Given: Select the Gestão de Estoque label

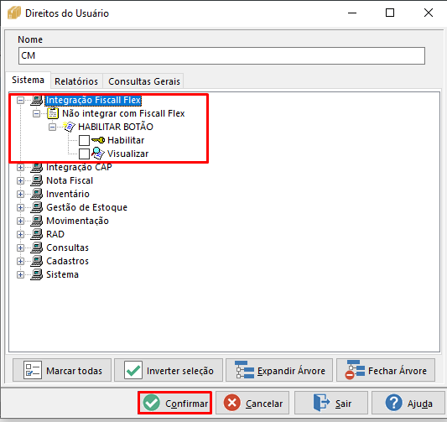Looking at the screenshot, I should pos(86,207).
